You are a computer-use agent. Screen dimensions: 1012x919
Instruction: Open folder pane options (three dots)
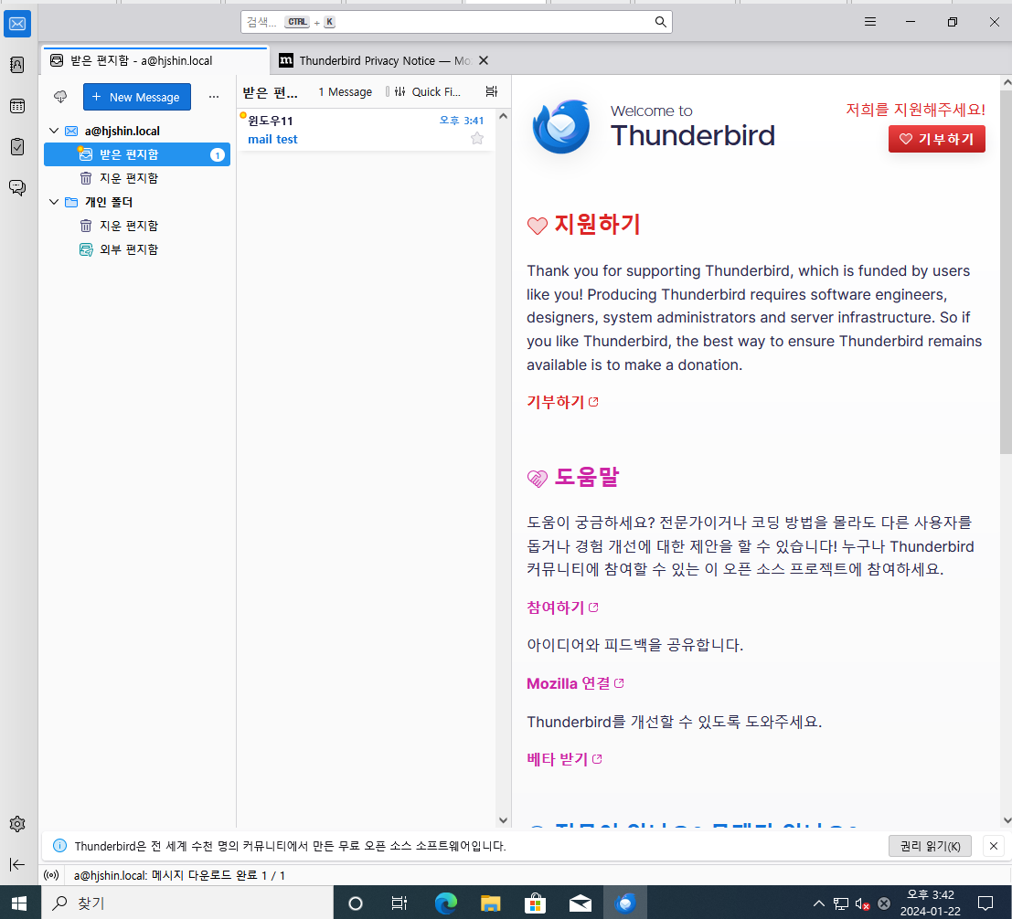214,97
